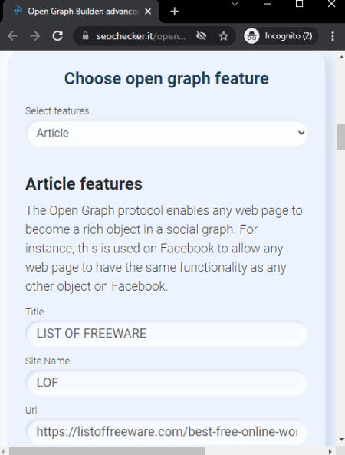Image resolution: width=345 pixels, height=455 pixels.
Task: Click the forward navigation arrow
Action: [x=35, y=36]
